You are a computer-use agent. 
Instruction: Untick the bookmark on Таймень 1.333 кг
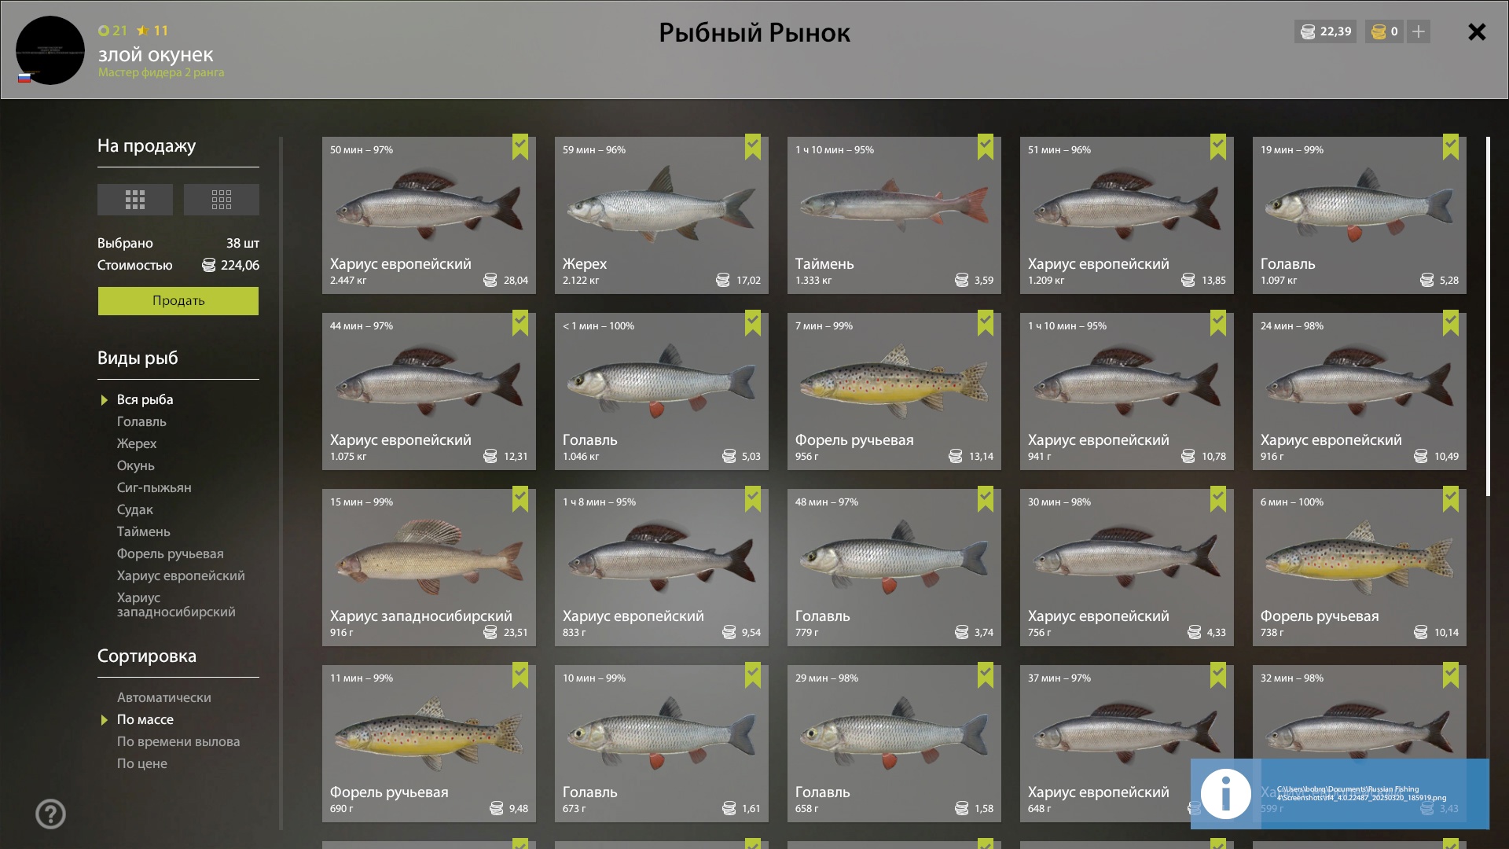tap(986, 147)
